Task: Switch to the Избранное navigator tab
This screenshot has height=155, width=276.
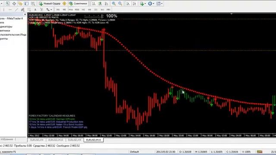Action: coord(7,139)
